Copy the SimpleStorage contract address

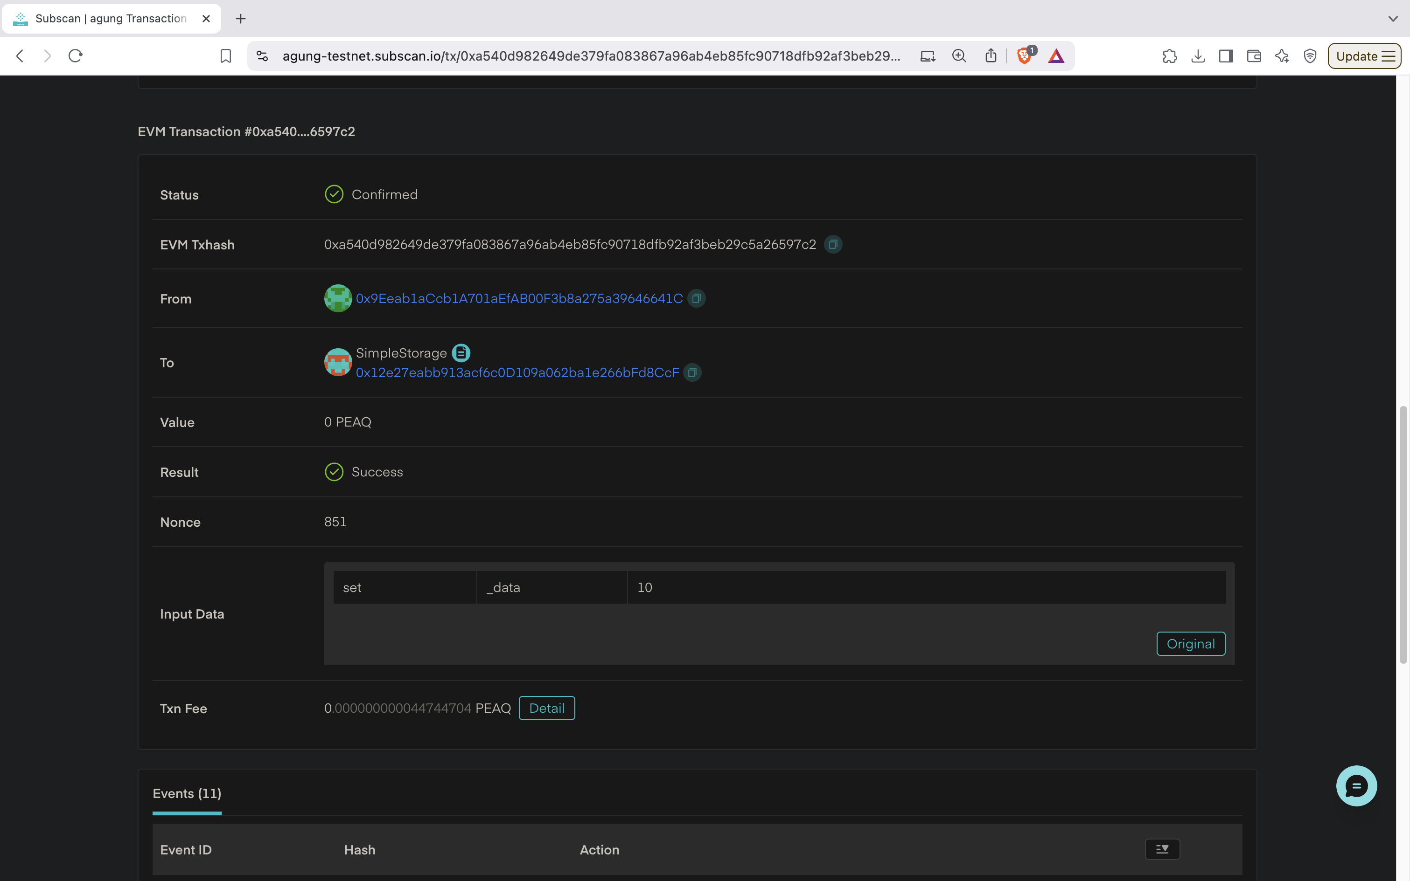[692, 372]
